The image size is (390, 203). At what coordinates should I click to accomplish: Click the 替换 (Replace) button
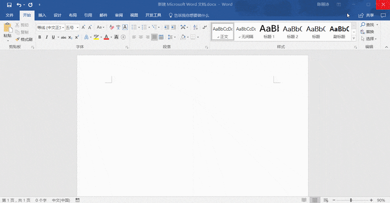click(368, 32)
